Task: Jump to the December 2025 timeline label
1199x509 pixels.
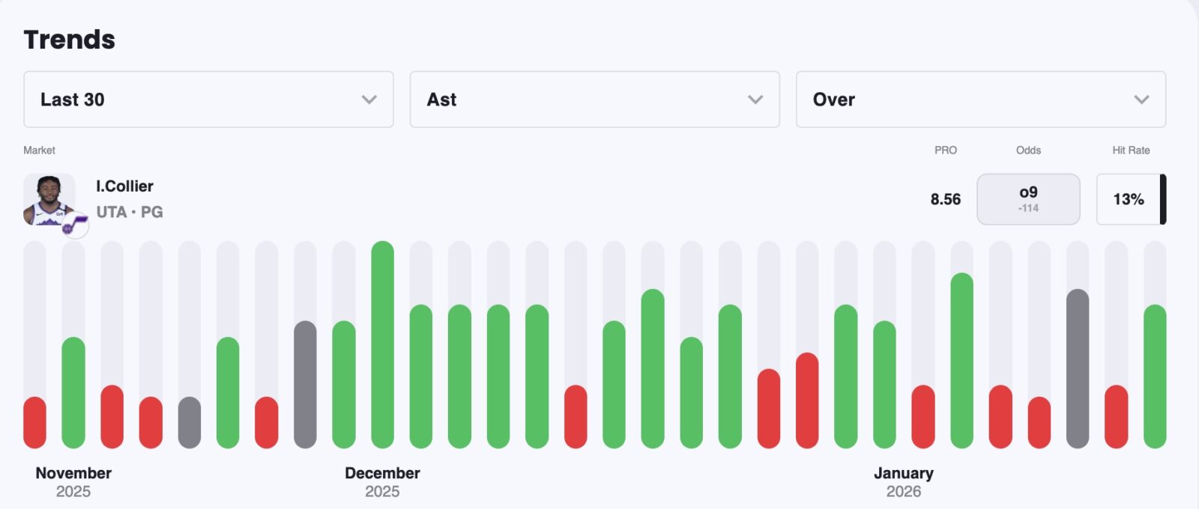Action: click(x=382, y=481)
